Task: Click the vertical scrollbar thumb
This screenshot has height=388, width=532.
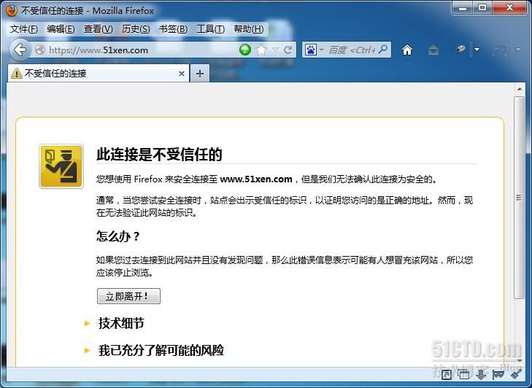Action: pyautogui.click(x=519, y=198)
